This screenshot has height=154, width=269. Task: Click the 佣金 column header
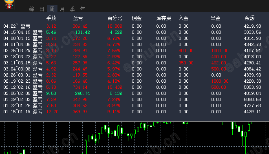pos(137,18)
